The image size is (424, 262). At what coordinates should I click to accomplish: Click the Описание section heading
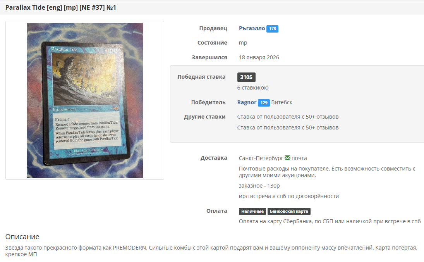22,237
